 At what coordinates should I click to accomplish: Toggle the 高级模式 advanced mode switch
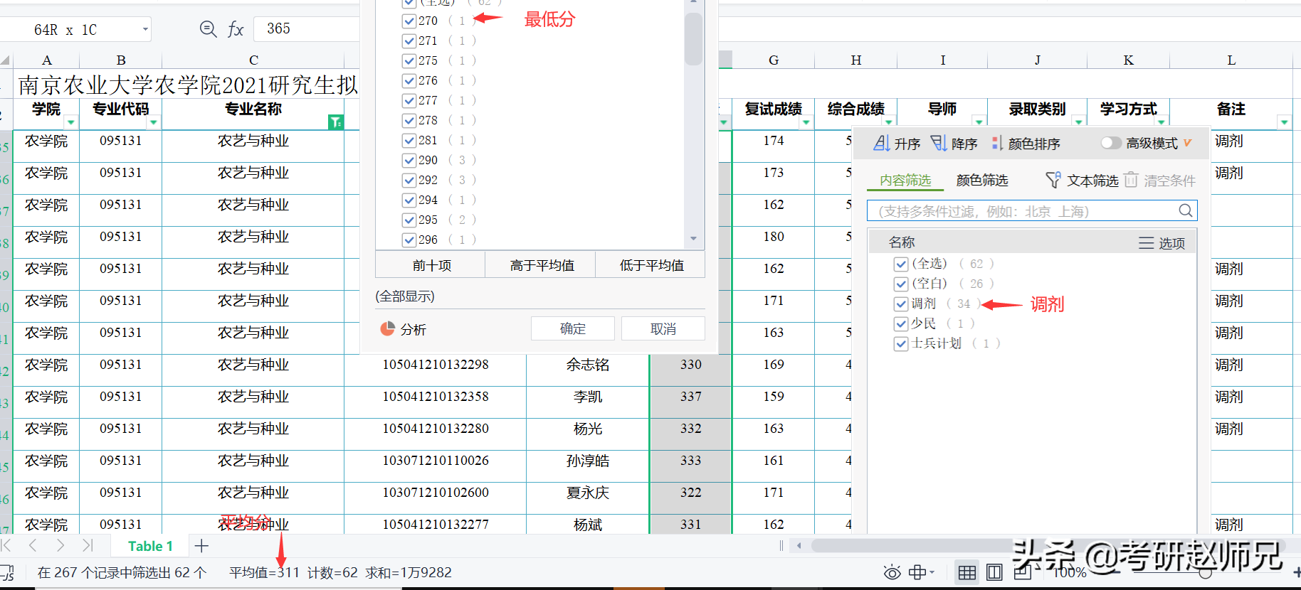1111,143
